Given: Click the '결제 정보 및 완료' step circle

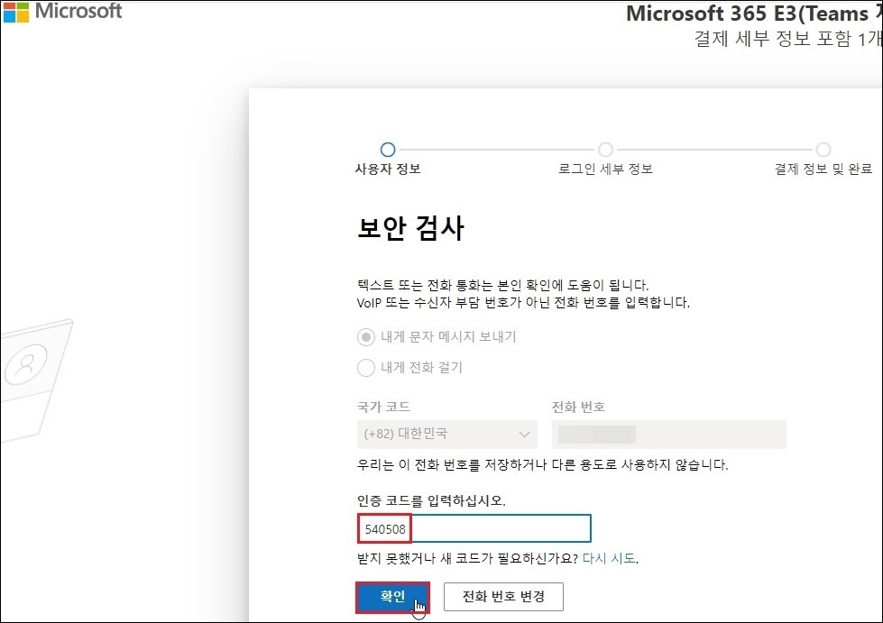Looking at the screenshot, I should [x=823, y=150].
